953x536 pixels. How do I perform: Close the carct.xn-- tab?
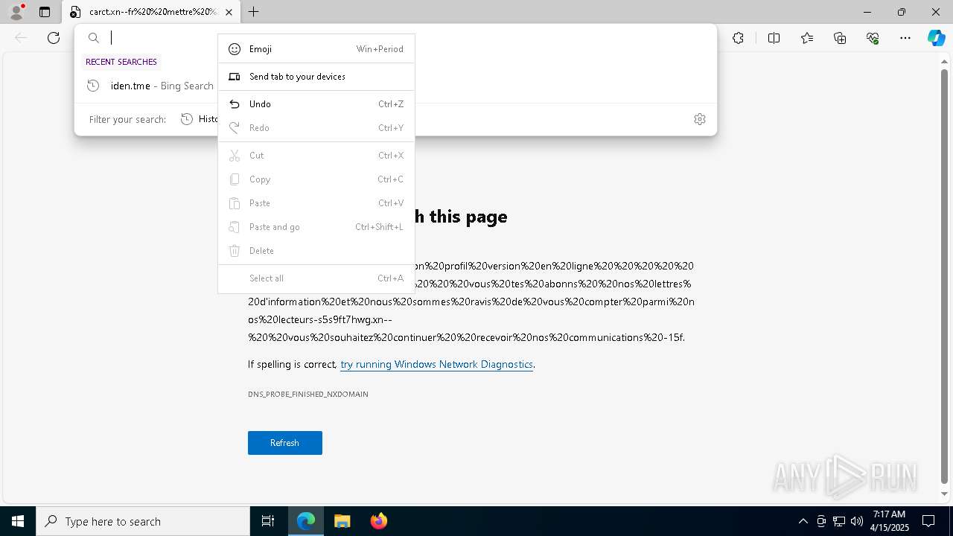coord(229,12)
